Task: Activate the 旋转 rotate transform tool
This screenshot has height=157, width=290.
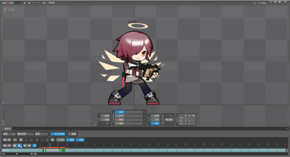Action: [x=120, y=112]
